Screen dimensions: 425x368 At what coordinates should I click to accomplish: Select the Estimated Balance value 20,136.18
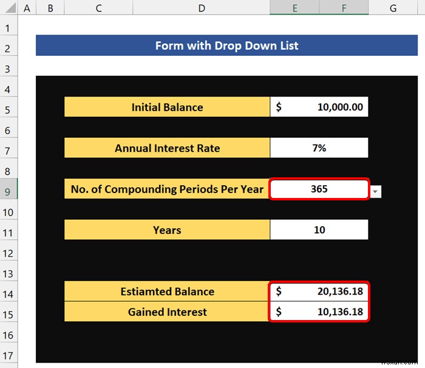(x=319, y=291)
